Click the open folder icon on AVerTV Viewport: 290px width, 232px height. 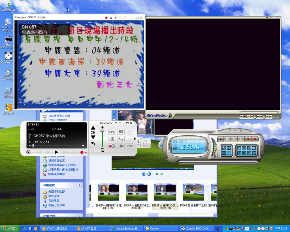[x=254, y=148]
